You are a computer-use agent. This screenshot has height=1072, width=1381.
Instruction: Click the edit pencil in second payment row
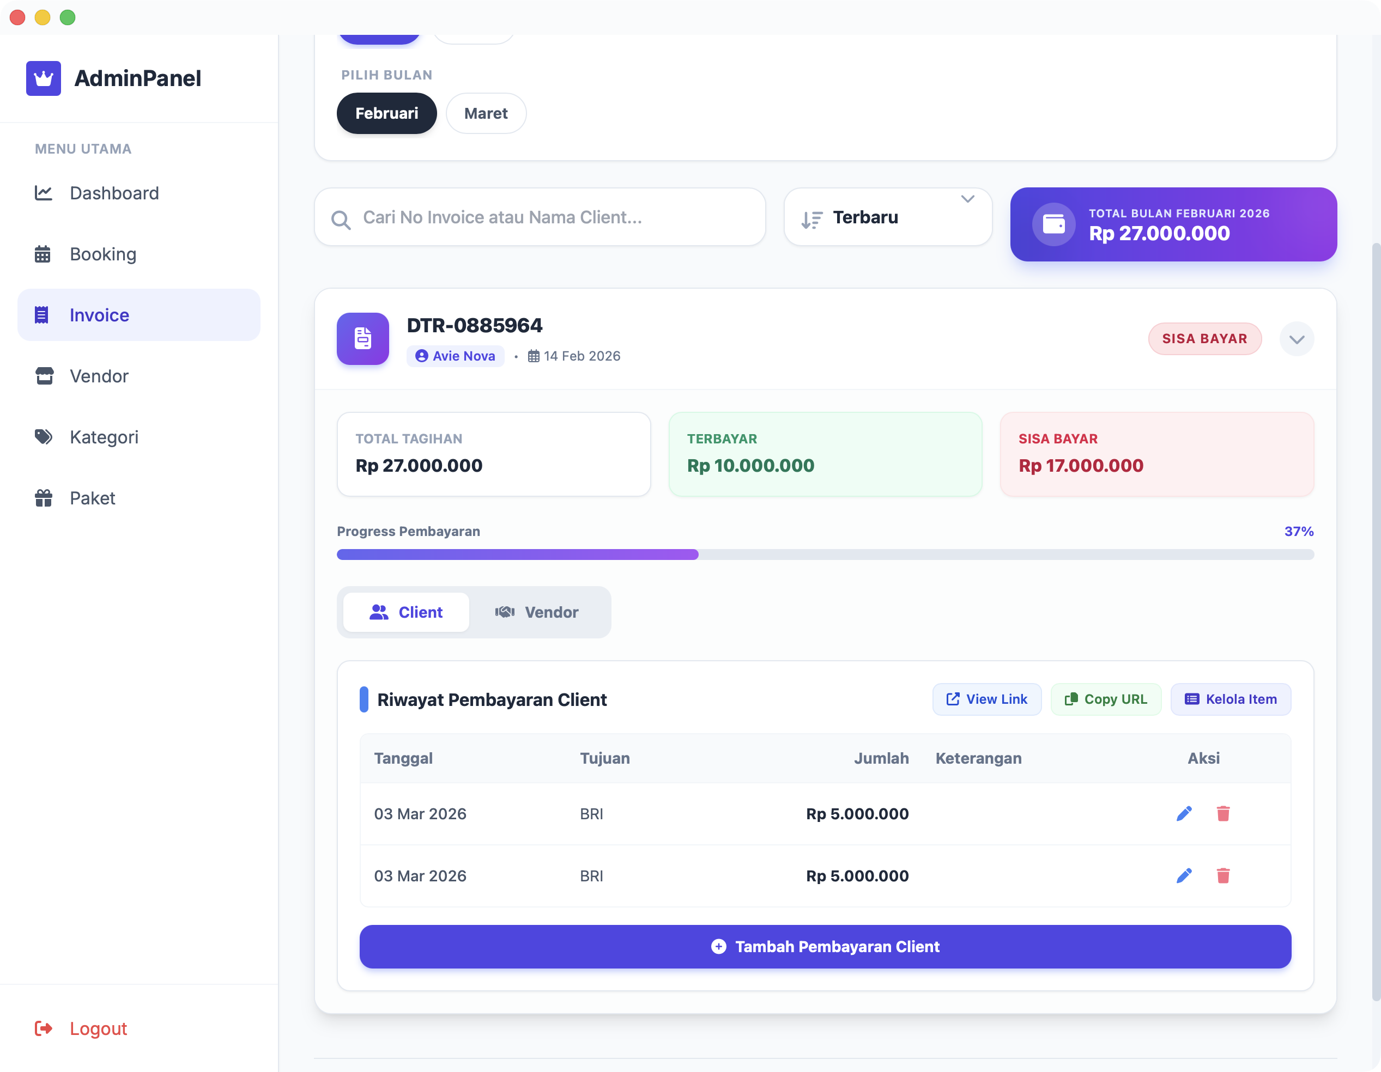click(x=1184, y=875)
